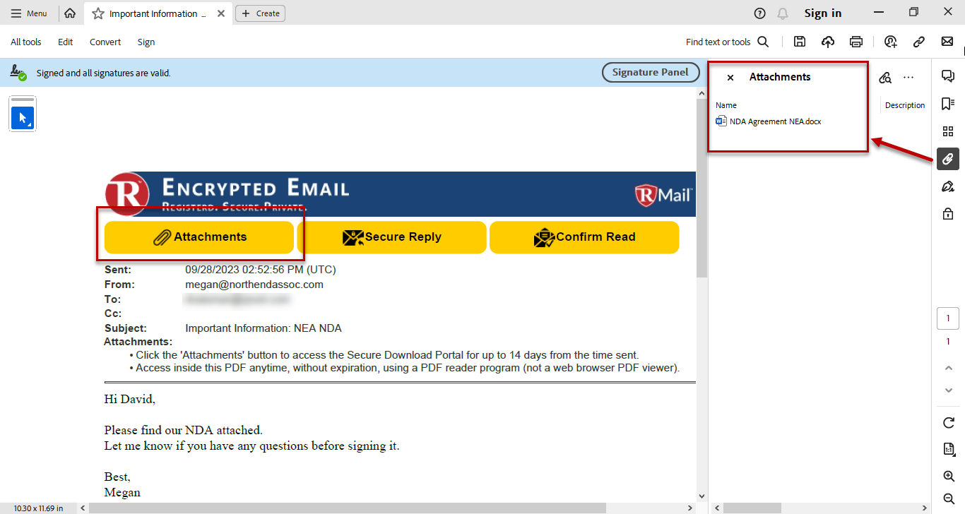This screenshot has height=514, width=965.
Task: Click the share with others icon
Action: pos(891,42)
